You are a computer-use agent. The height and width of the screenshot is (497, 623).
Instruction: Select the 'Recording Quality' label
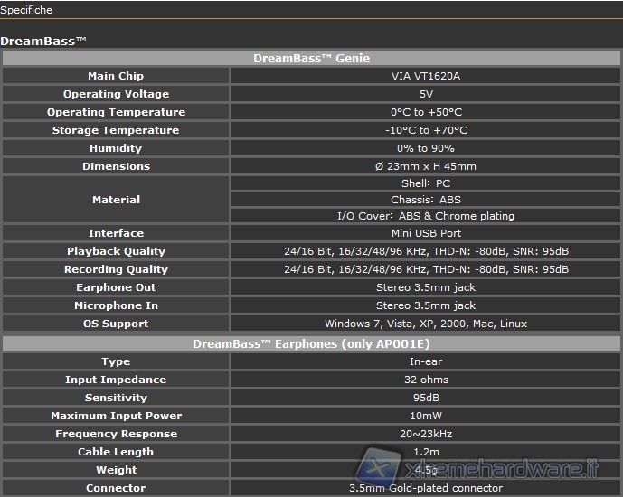tap(116, 269)
